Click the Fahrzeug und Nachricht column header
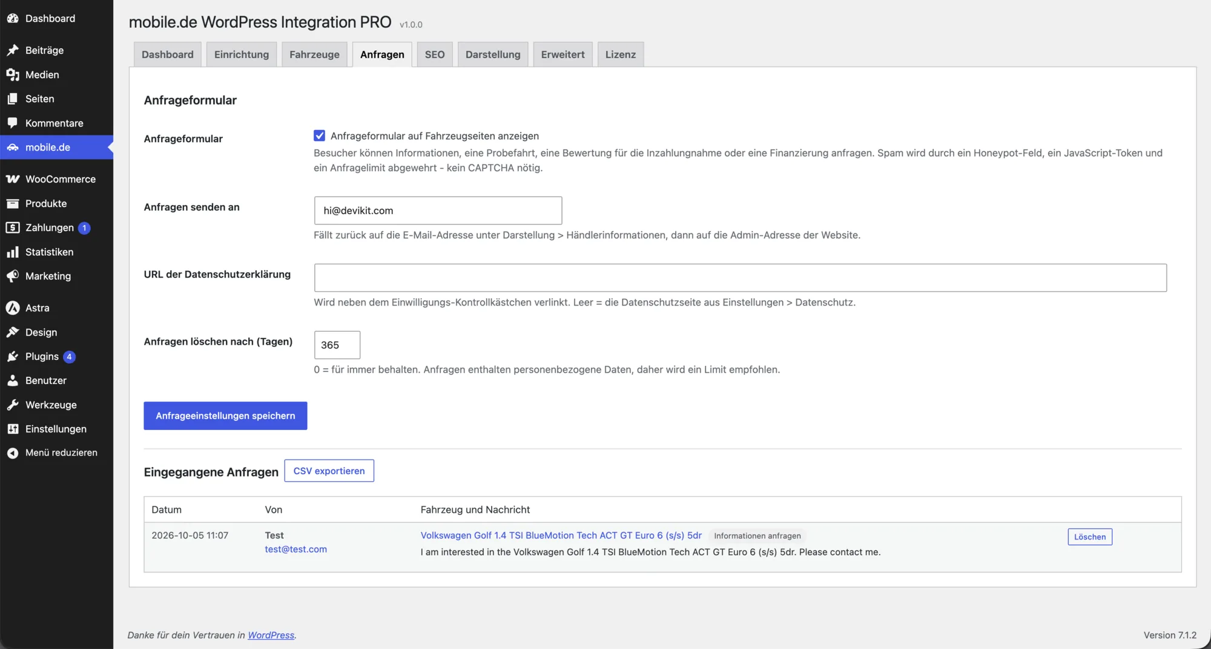 475,510
